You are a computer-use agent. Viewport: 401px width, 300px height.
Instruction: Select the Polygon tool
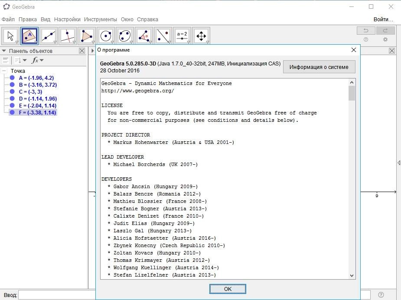[87, 36]
